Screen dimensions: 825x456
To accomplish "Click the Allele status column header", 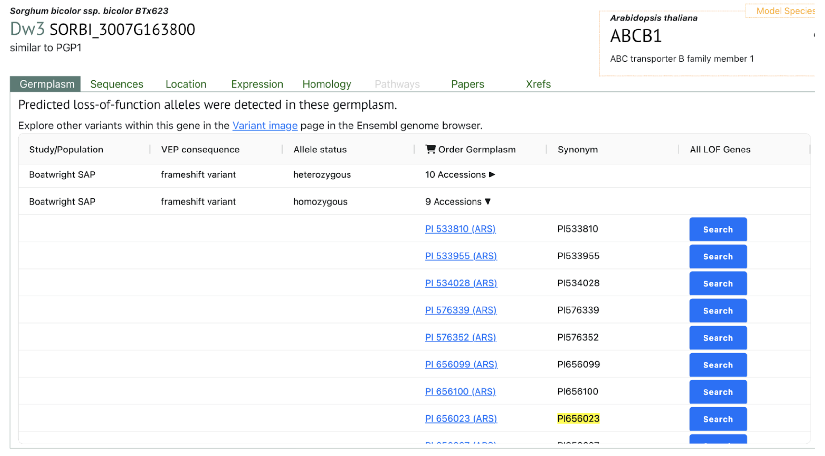I will point(320,150).
